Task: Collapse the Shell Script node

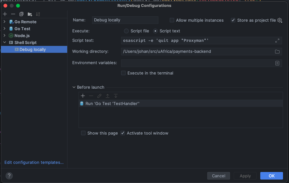Action: coord(5,42)
